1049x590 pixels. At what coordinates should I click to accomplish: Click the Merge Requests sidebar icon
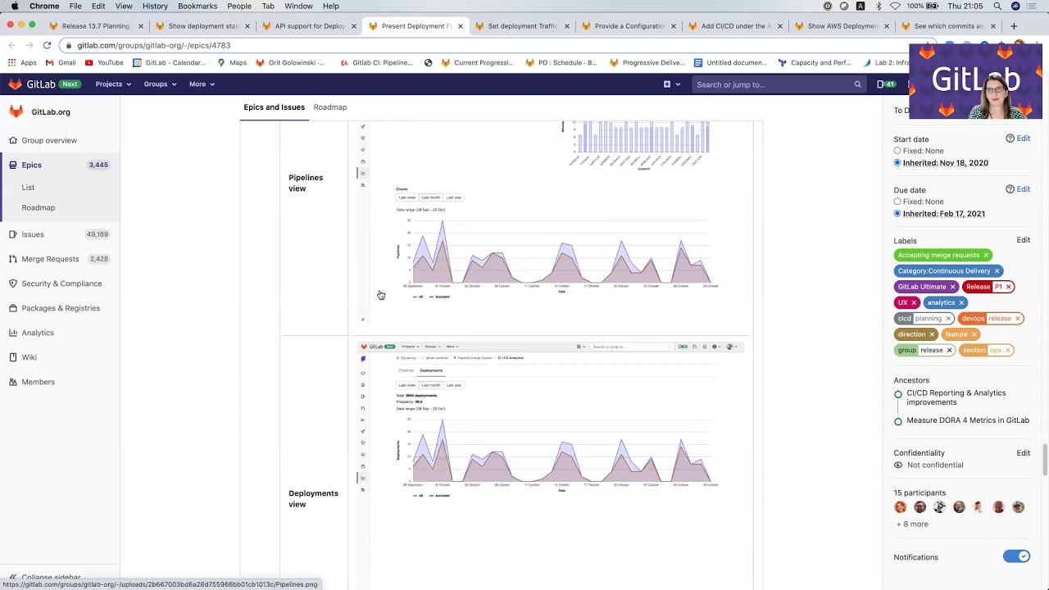point(13,259)
